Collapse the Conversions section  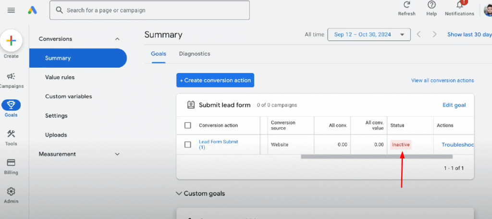pyautogui.click(x=117, y=39)
